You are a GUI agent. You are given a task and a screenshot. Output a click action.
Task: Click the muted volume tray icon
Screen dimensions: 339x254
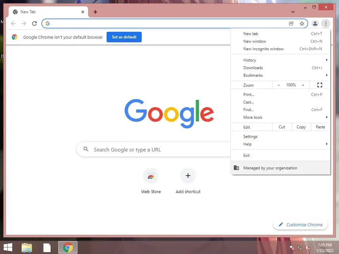(308, 248)
